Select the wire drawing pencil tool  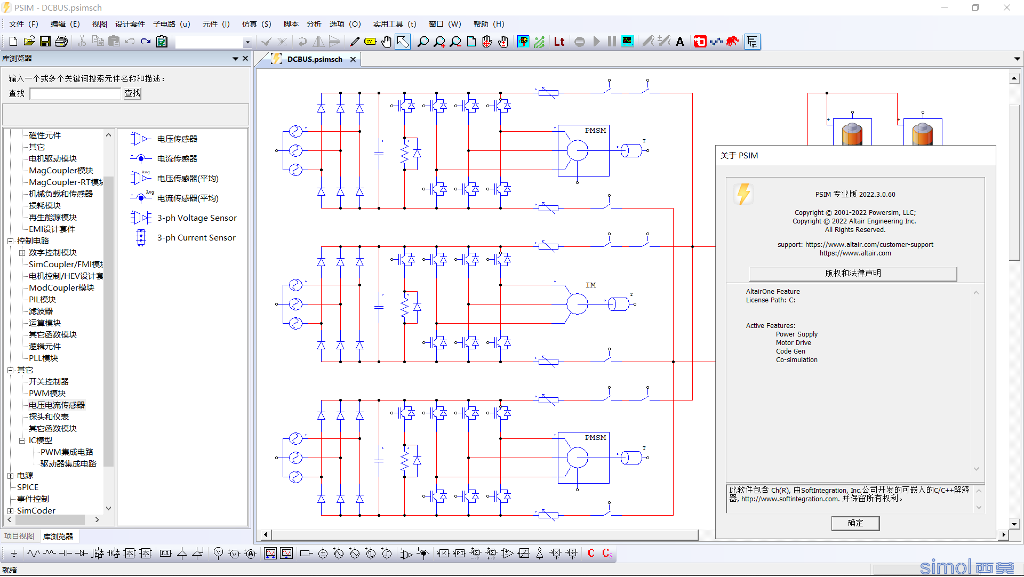pos(355,42)
